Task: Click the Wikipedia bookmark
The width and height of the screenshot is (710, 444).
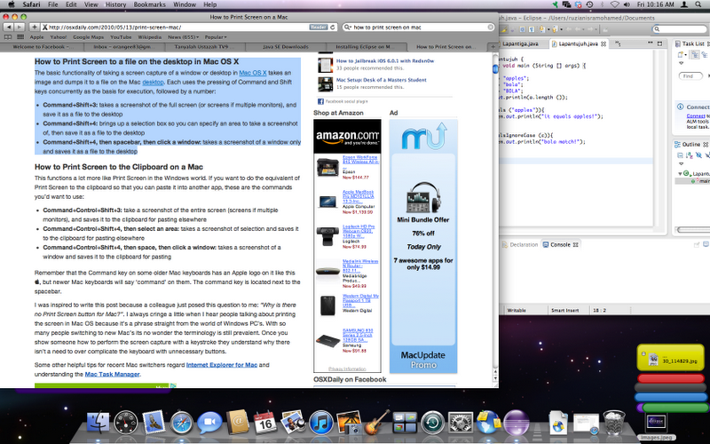Action: 149,37
